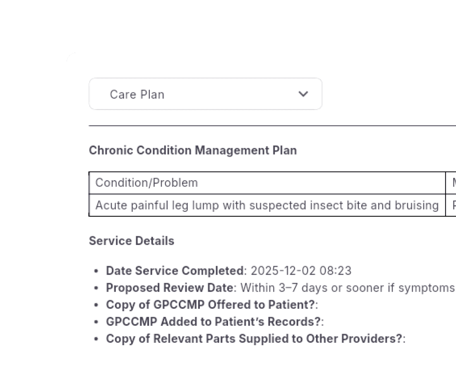Click the bullet before GPCCMP Added line
The height and width of the screenshot is (368, 456).
coord(96,322)
